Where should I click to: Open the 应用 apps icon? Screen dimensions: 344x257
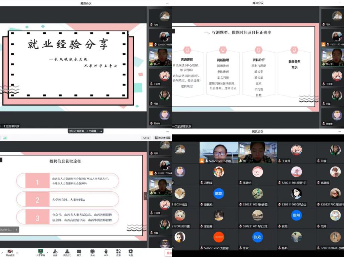pyautogui.click(x=118, y=252)
